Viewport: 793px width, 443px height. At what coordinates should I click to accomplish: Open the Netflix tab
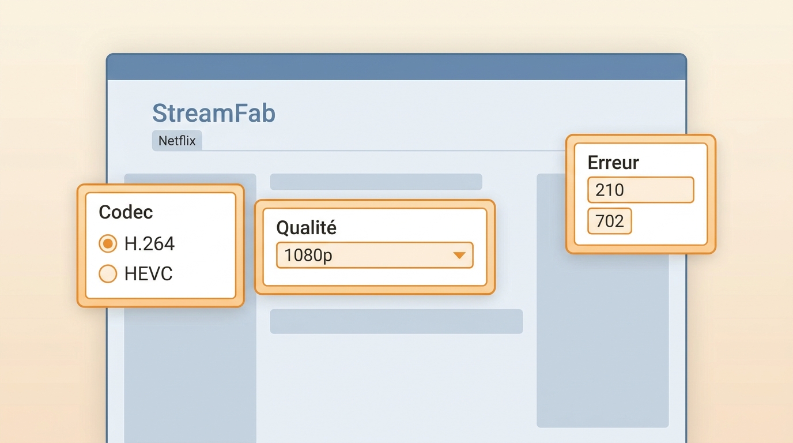177,141
